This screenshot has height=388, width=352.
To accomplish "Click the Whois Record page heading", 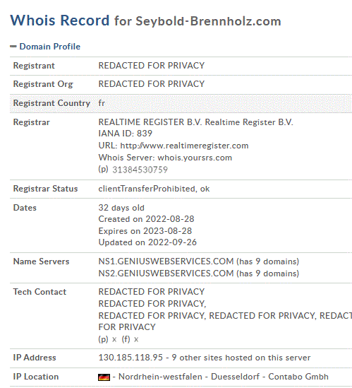I will pos(59,20).
